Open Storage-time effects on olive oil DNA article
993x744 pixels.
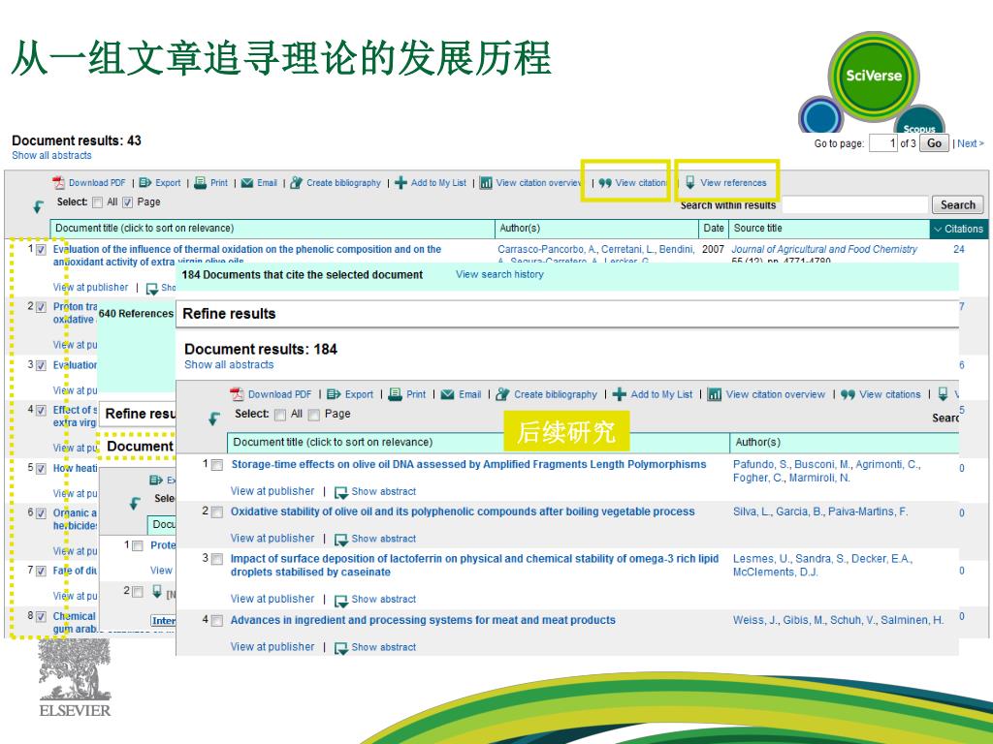tap(468, 465)
